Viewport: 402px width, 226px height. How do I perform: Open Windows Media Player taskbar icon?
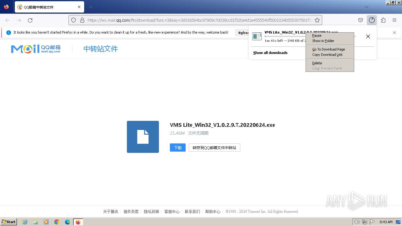(46, 222)
